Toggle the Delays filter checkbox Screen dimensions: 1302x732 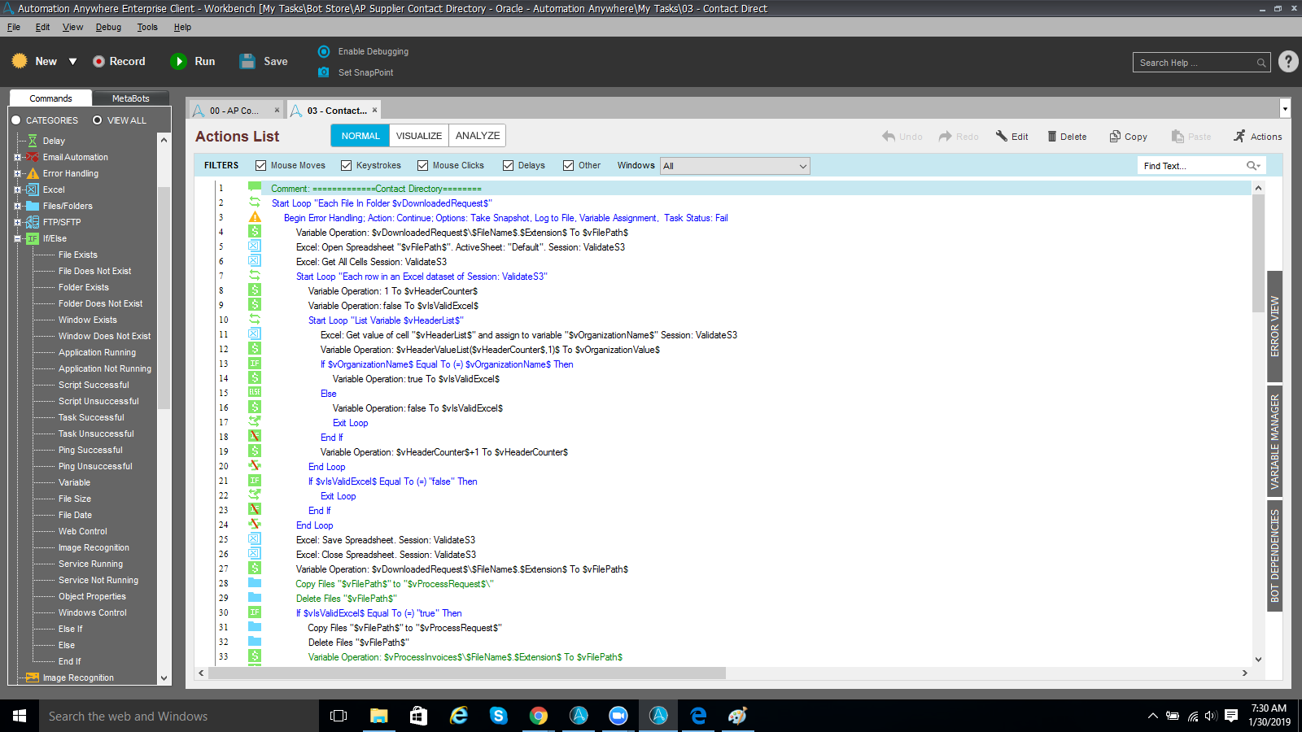pyautogui.click(x=509, y=166)
